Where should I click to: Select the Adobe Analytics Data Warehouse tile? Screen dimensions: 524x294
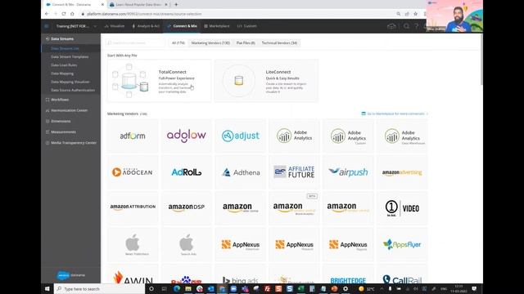pyautogui.click(x=402, y=136)
